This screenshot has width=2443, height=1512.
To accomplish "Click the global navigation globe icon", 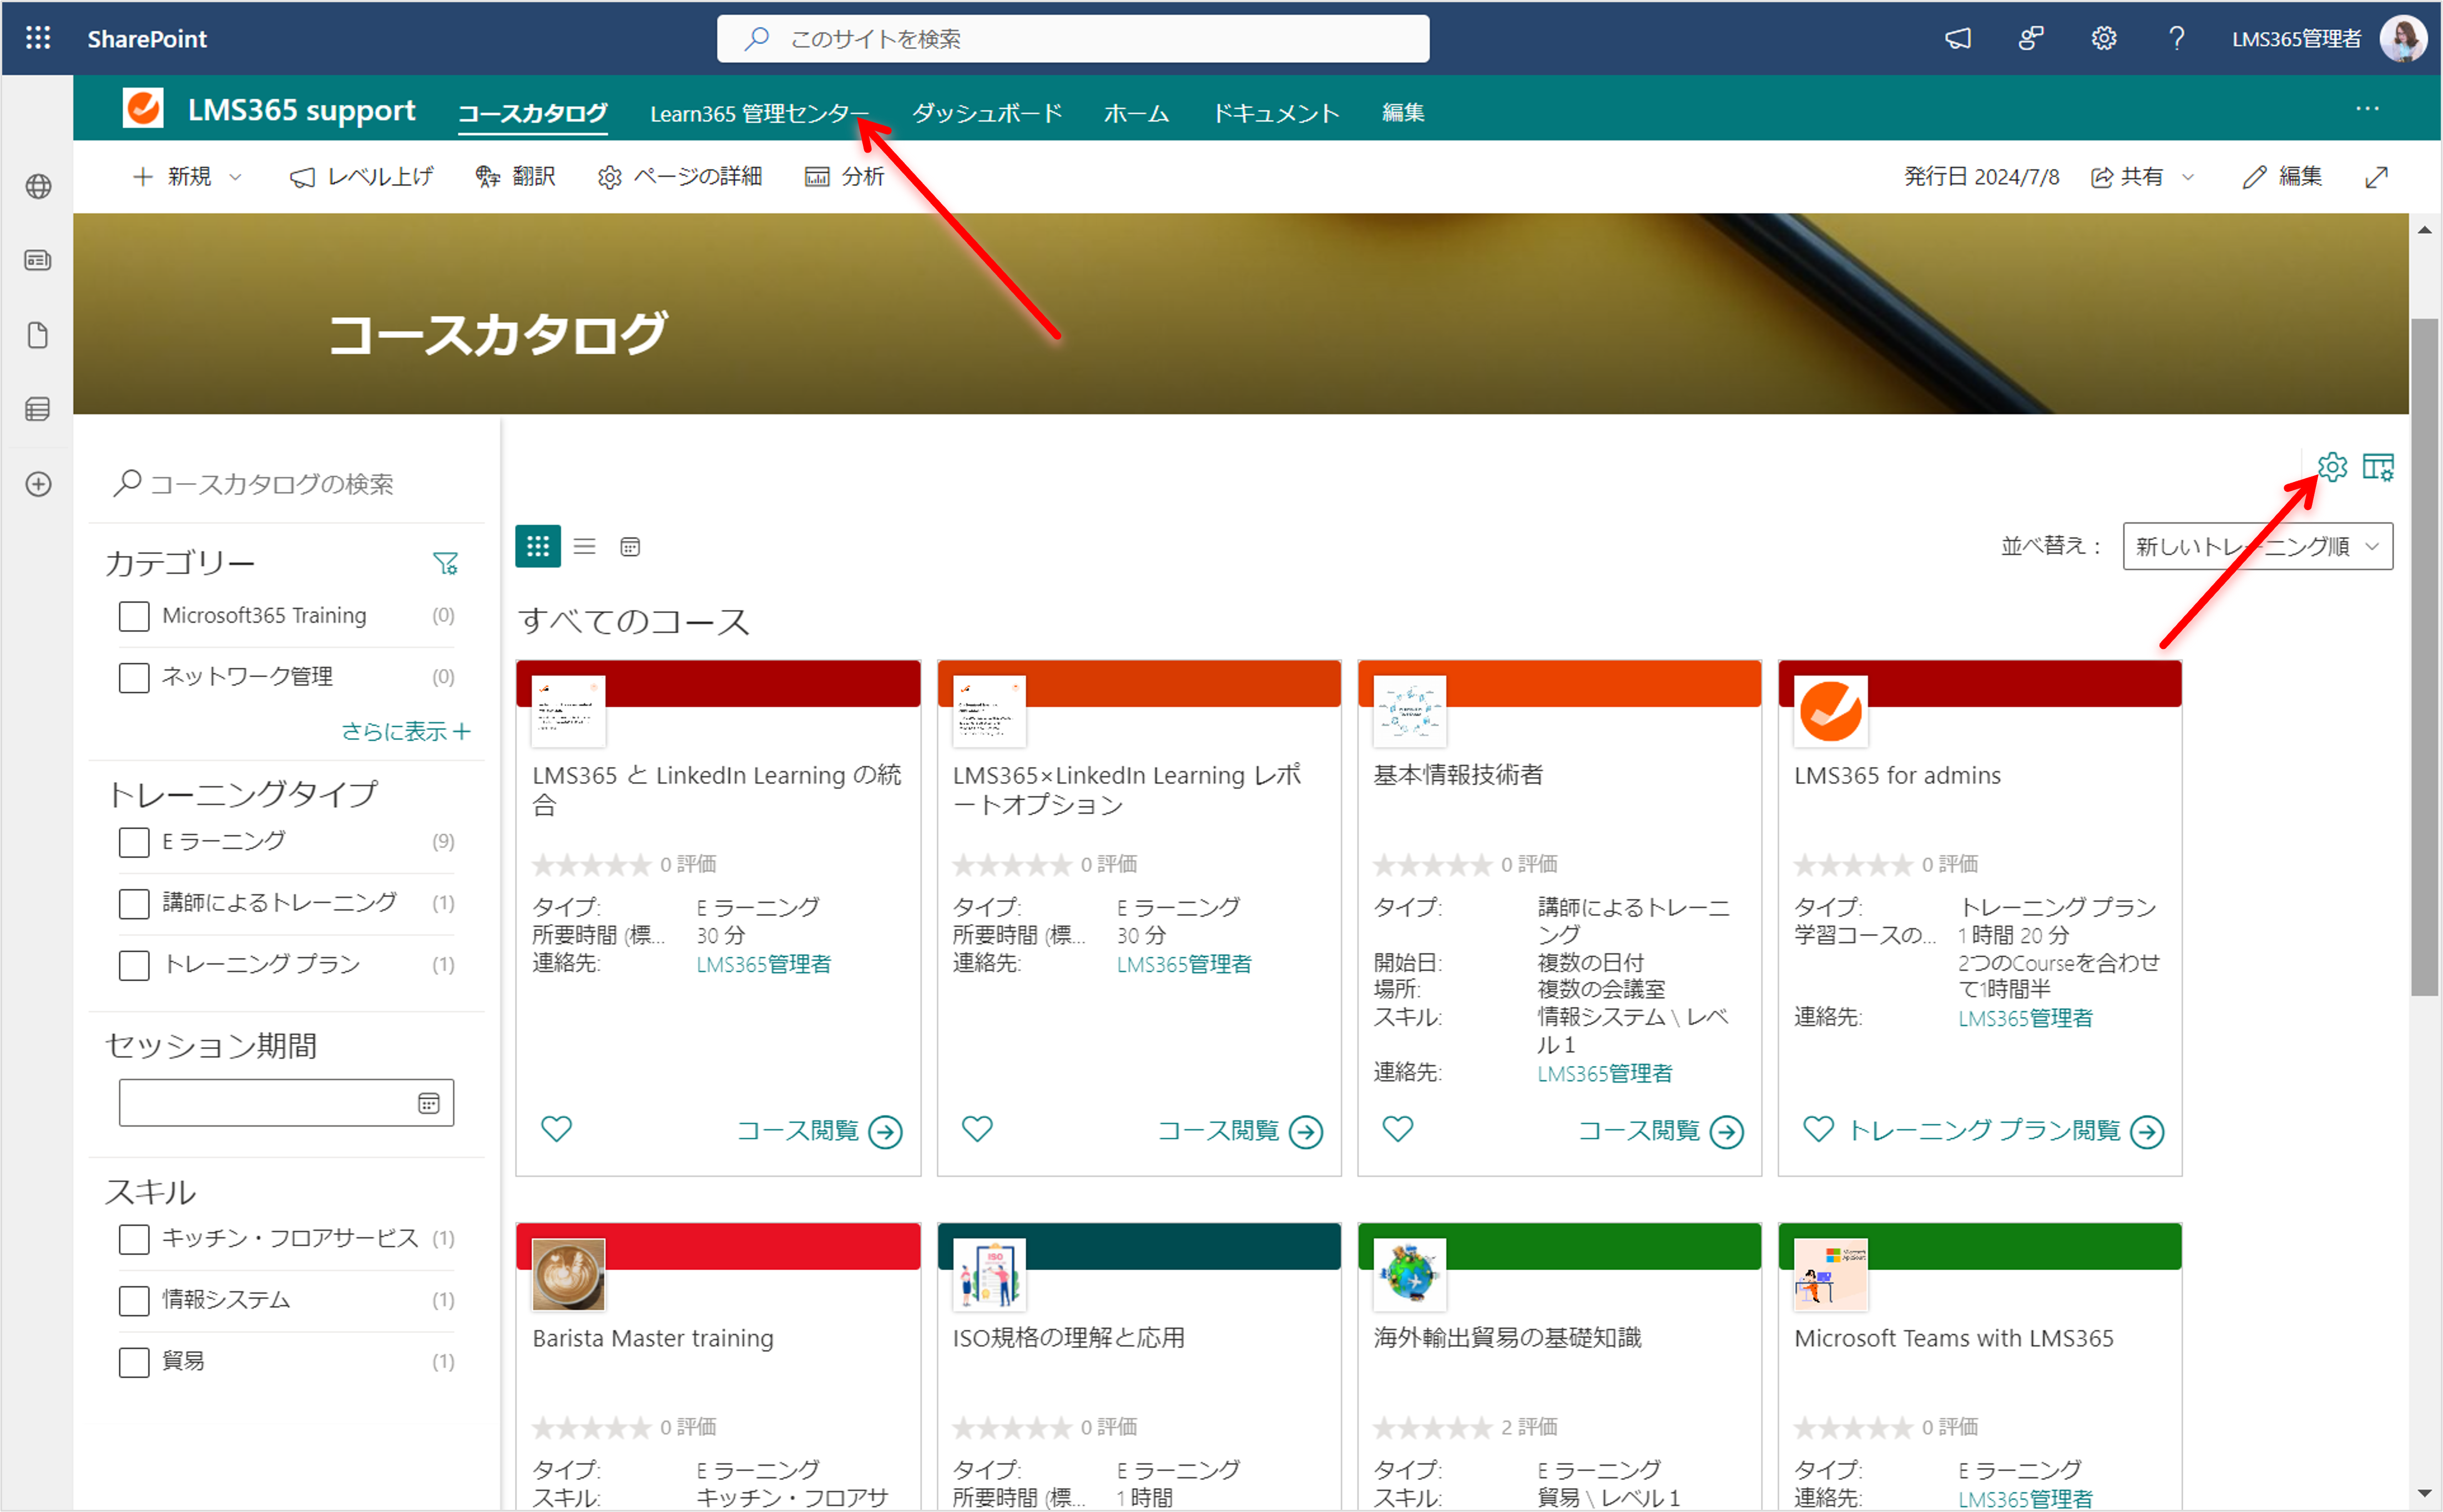I will pyautogui.click(x=38, y=186).
